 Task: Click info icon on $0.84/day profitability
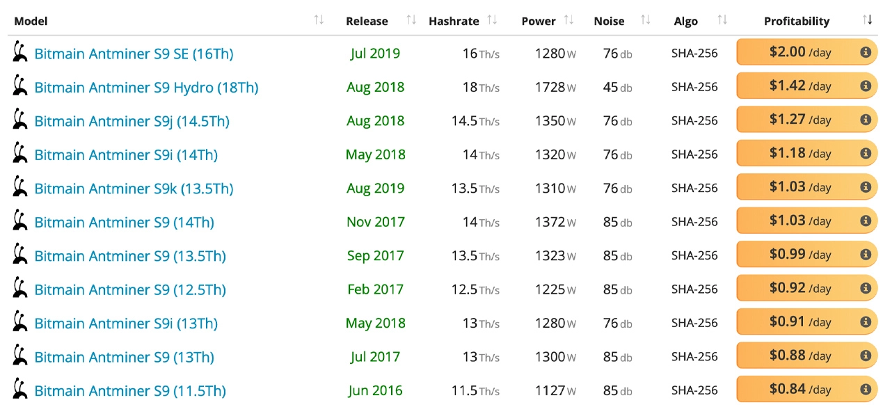[x=866, y=390]
